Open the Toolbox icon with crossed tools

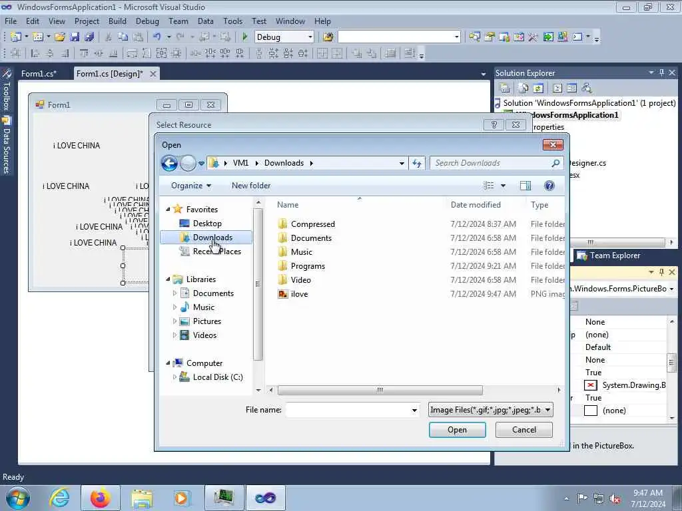533,37
